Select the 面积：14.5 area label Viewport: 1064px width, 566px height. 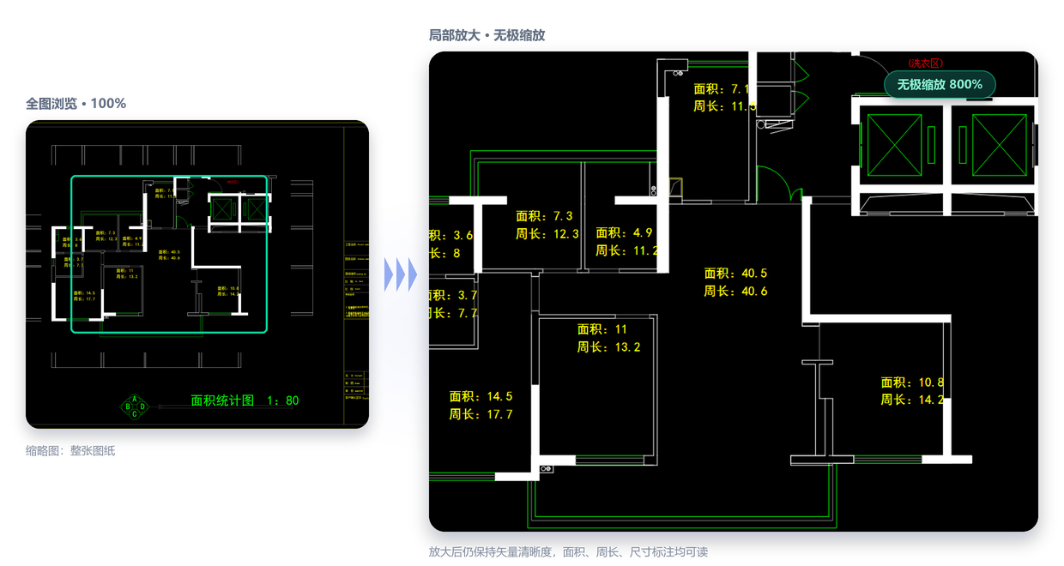(481, 396)
